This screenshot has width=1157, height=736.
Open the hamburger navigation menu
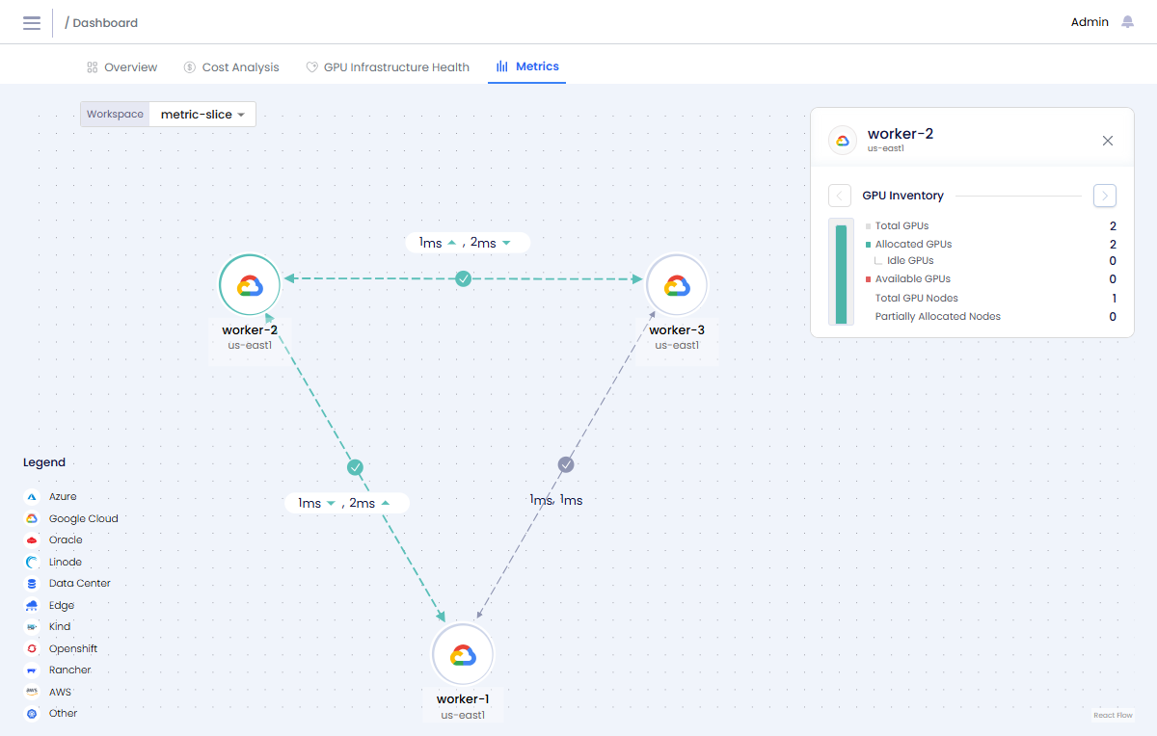pyautogui.click(x=32, y=22)
